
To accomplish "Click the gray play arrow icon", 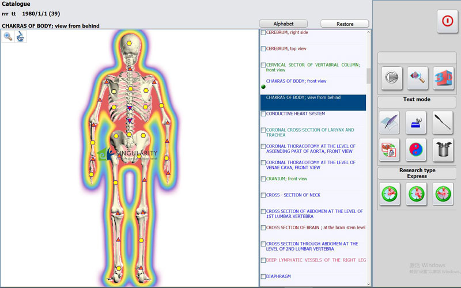I will pos(391,78).
